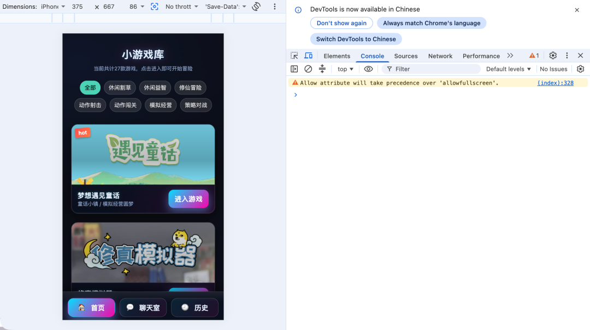Click the info icon in notification
Viewport: 590px width, 330px height.
298,10
